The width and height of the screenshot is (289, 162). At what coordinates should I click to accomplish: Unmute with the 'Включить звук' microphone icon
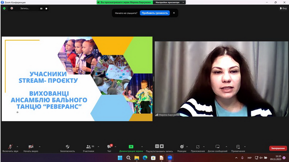[10, 147]
